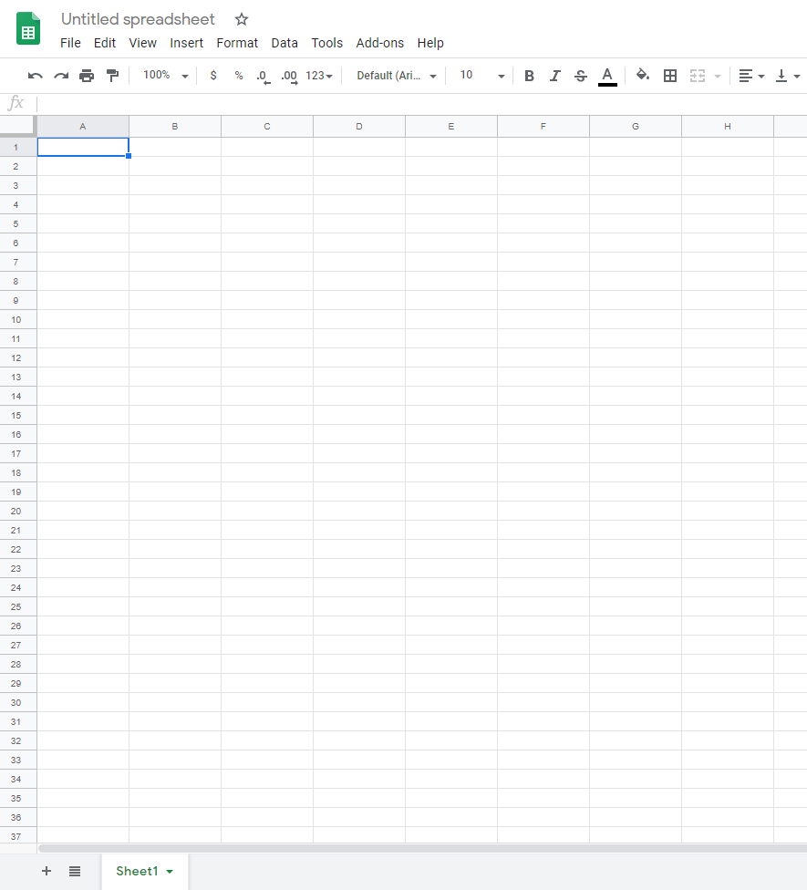Click the Decrease decimal places icon
Viewport: 807px width, 890px height.
click(264, 76)
